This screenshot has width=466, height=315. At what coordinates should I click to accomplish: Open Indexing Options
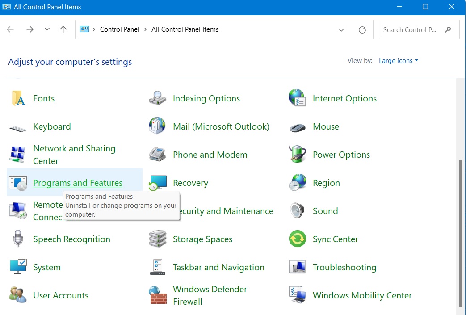coord(206,98)
